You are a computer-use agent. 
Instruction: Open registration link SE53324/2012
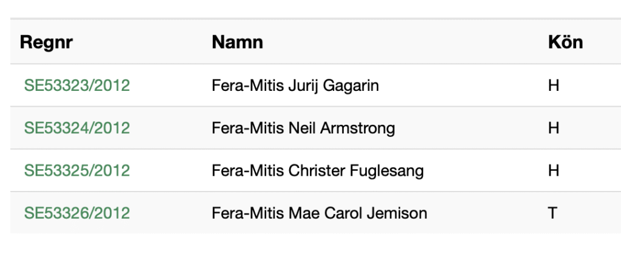pyautogui.click(x=77, y=128)
